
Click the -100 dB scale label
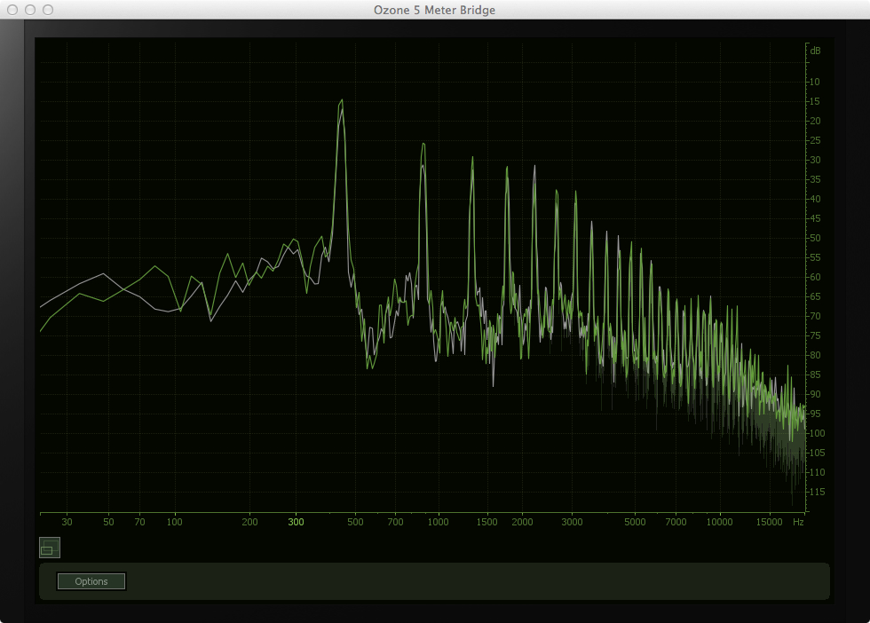[x=816, y=433]
